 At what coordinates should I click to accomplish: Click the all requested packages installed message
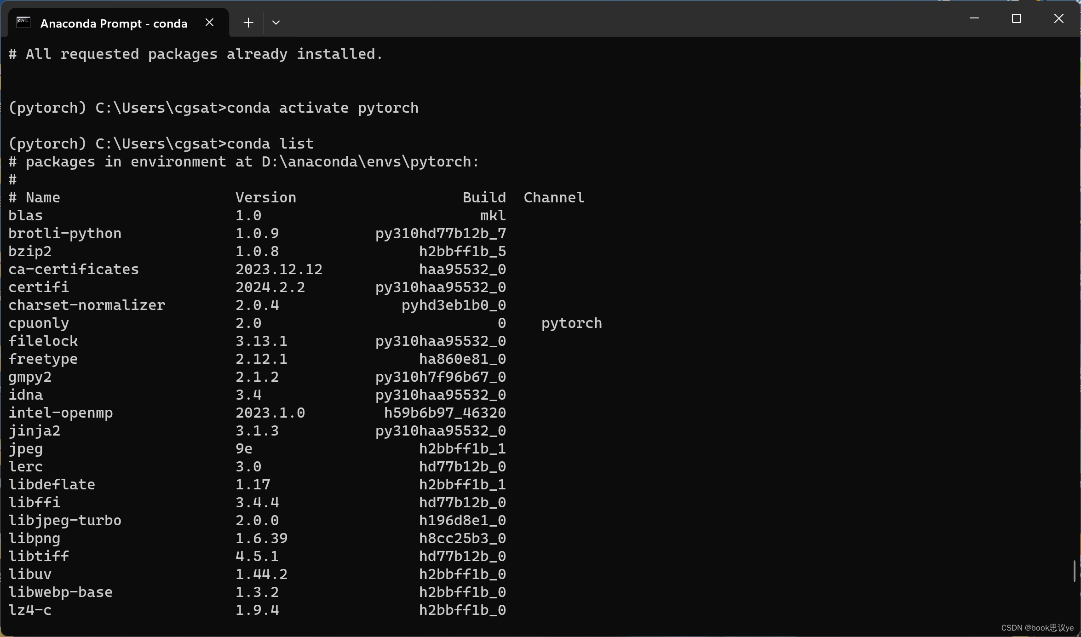tap(195, 54)
